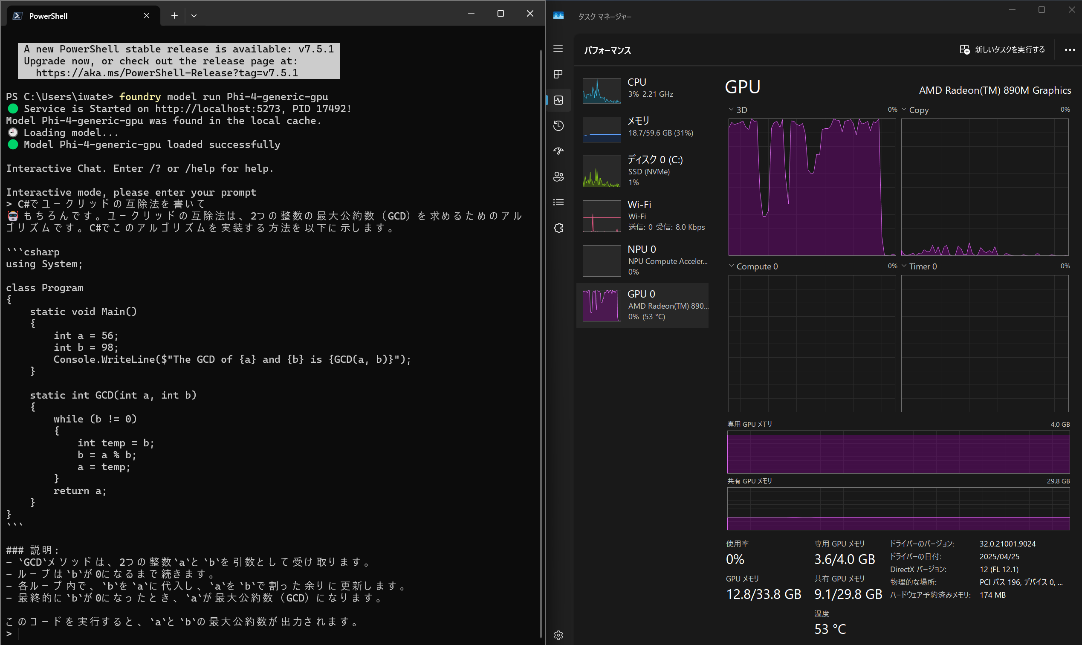Click the Task Manager app icon in title bar
The width and height of the screenshot is (1082, 645).
558,16
